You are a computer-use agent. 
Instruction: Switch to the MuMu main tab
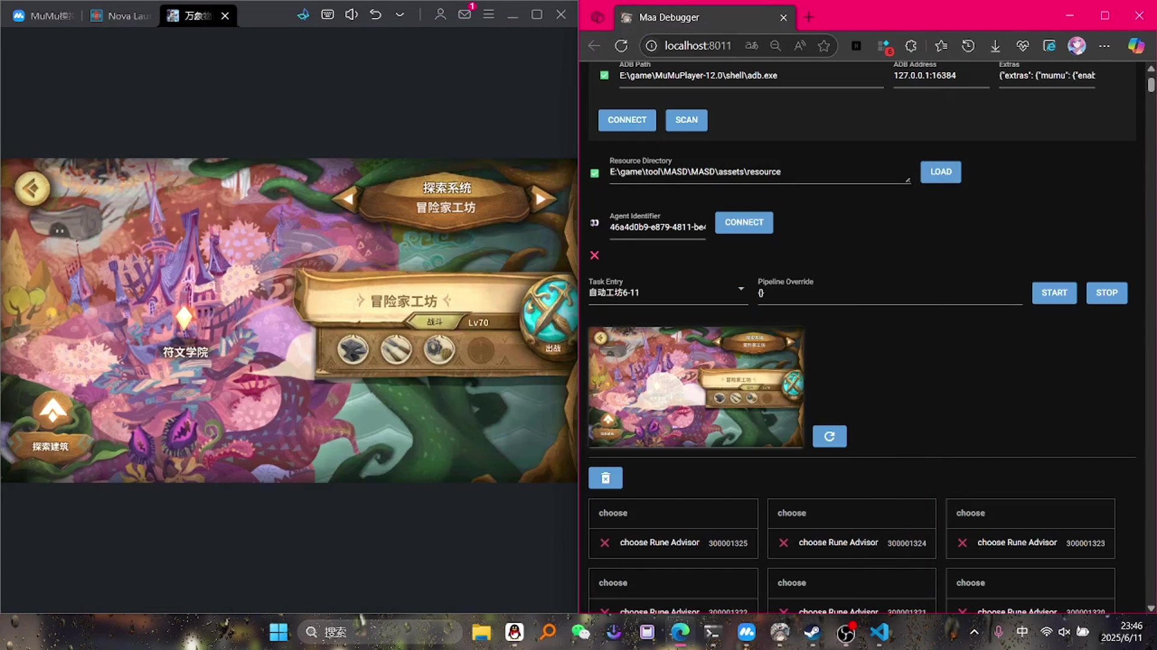click(x=43, y=16)
